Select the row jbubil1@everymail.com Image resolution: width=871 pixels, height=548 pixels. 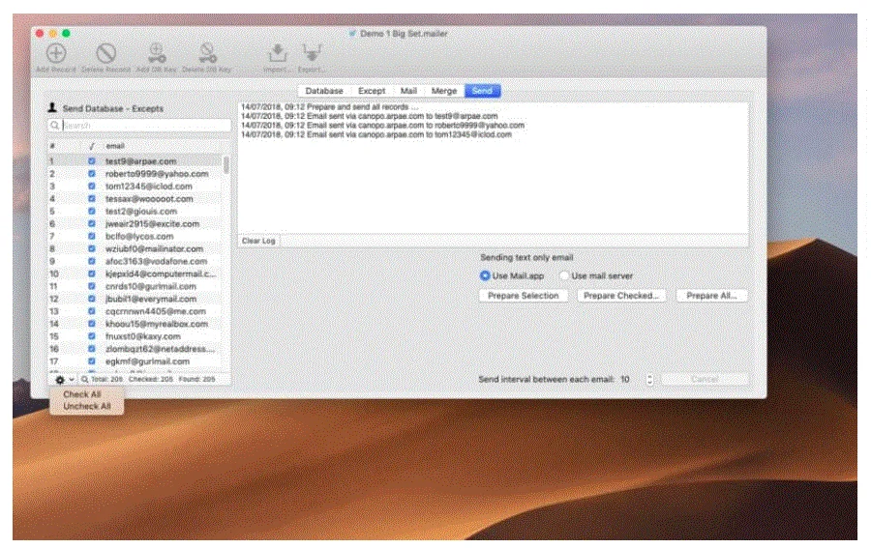click(x=135, y=299)
